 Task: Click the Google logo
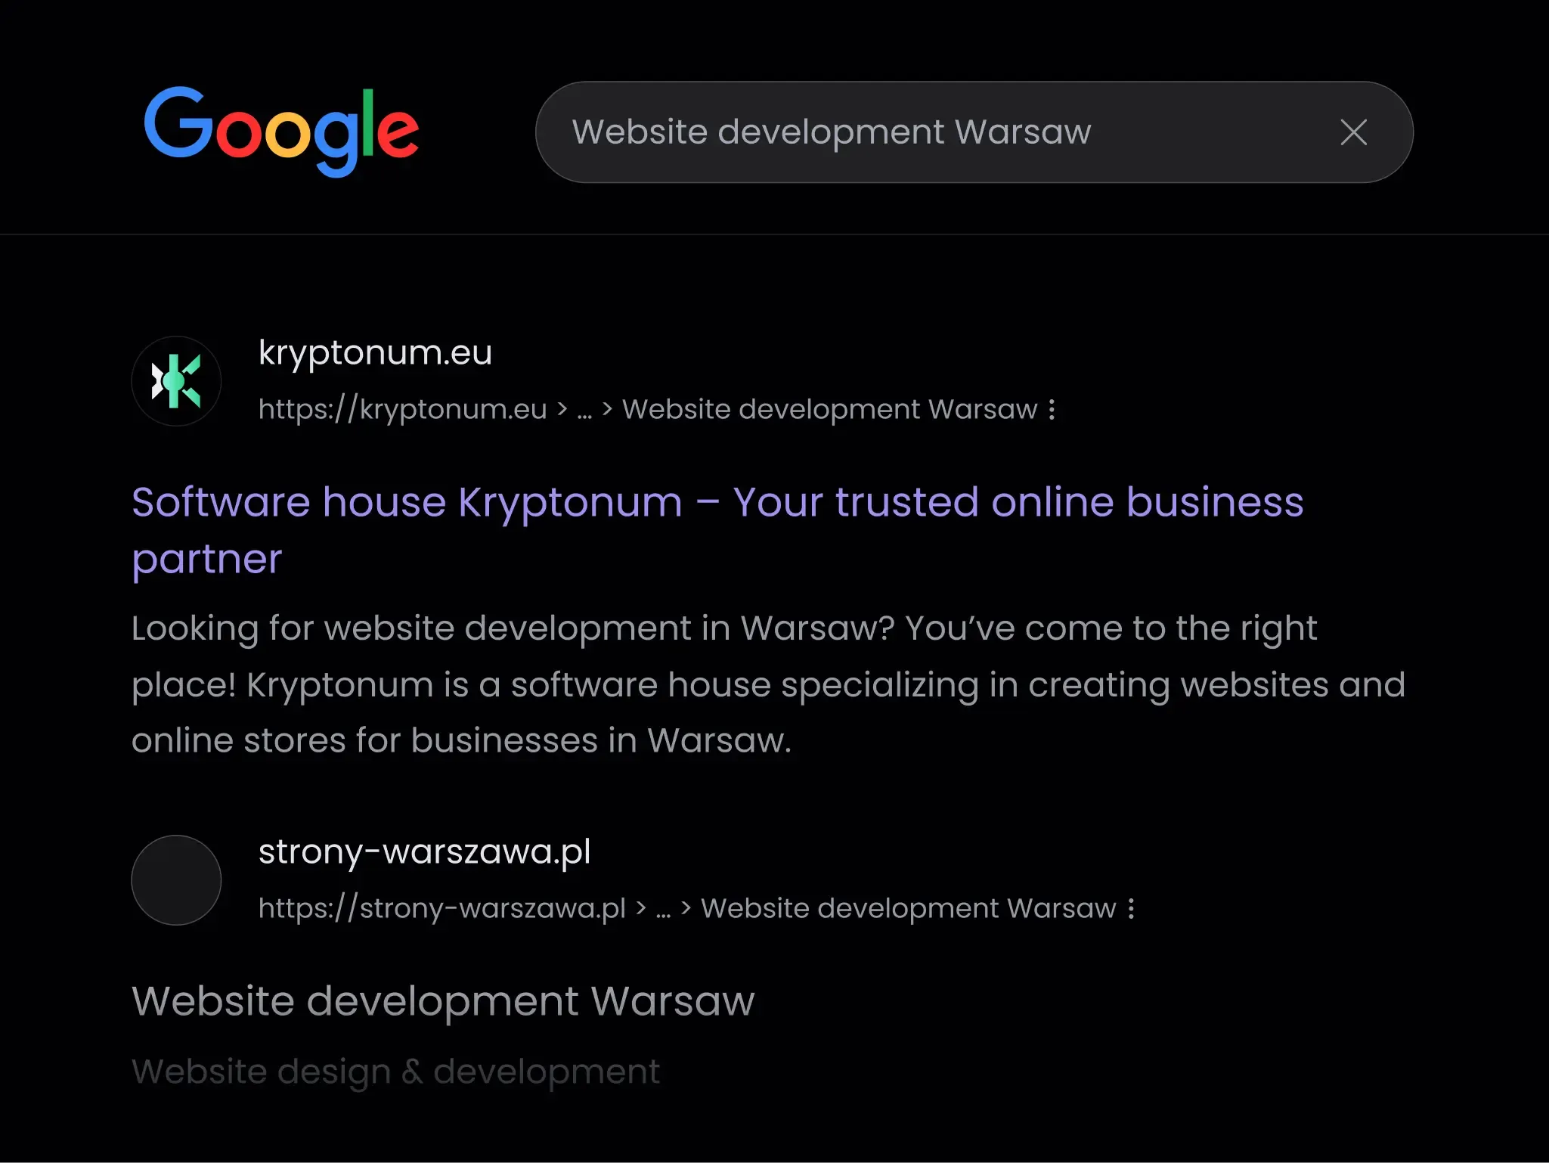point(280,130)
